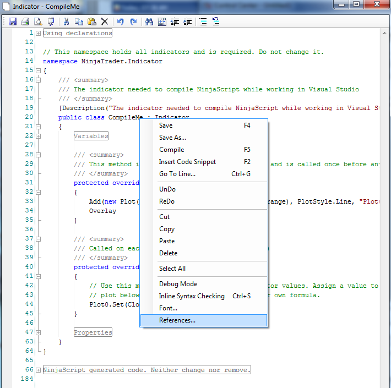This screenshot has height=388, width=391.
Task: Click line number 184 in the gutter
Action: click(27, 379)
